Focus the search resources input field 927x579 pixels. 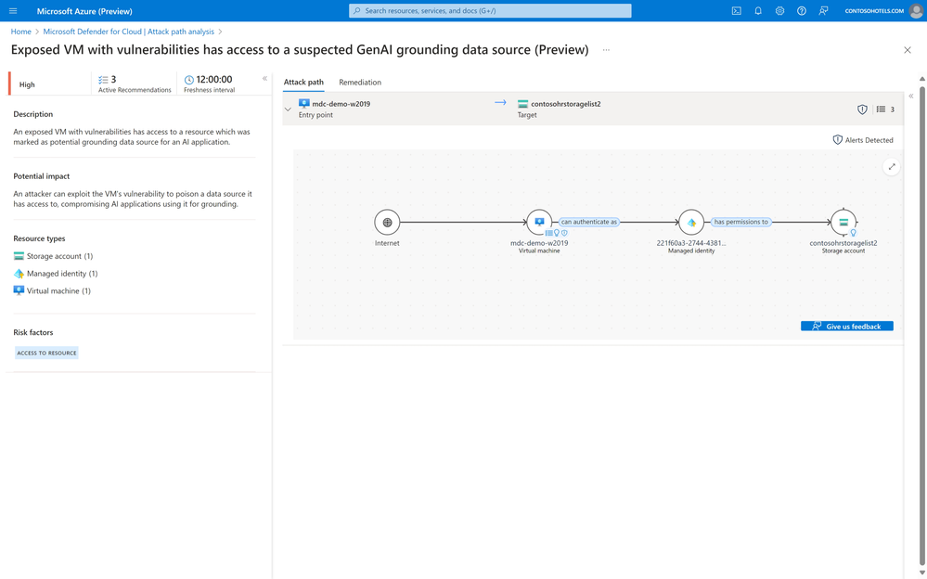click(x=490, y=10)
